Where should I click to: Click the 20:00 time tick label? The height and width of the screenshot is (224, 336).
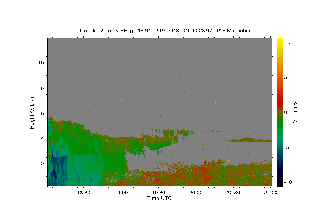(196, 193)
